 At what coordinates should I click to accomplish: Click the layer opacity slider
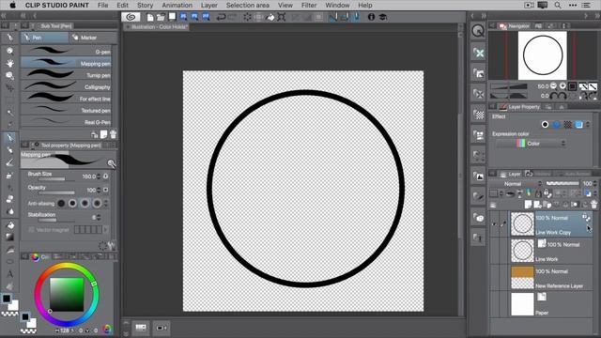tap(562, 184)
